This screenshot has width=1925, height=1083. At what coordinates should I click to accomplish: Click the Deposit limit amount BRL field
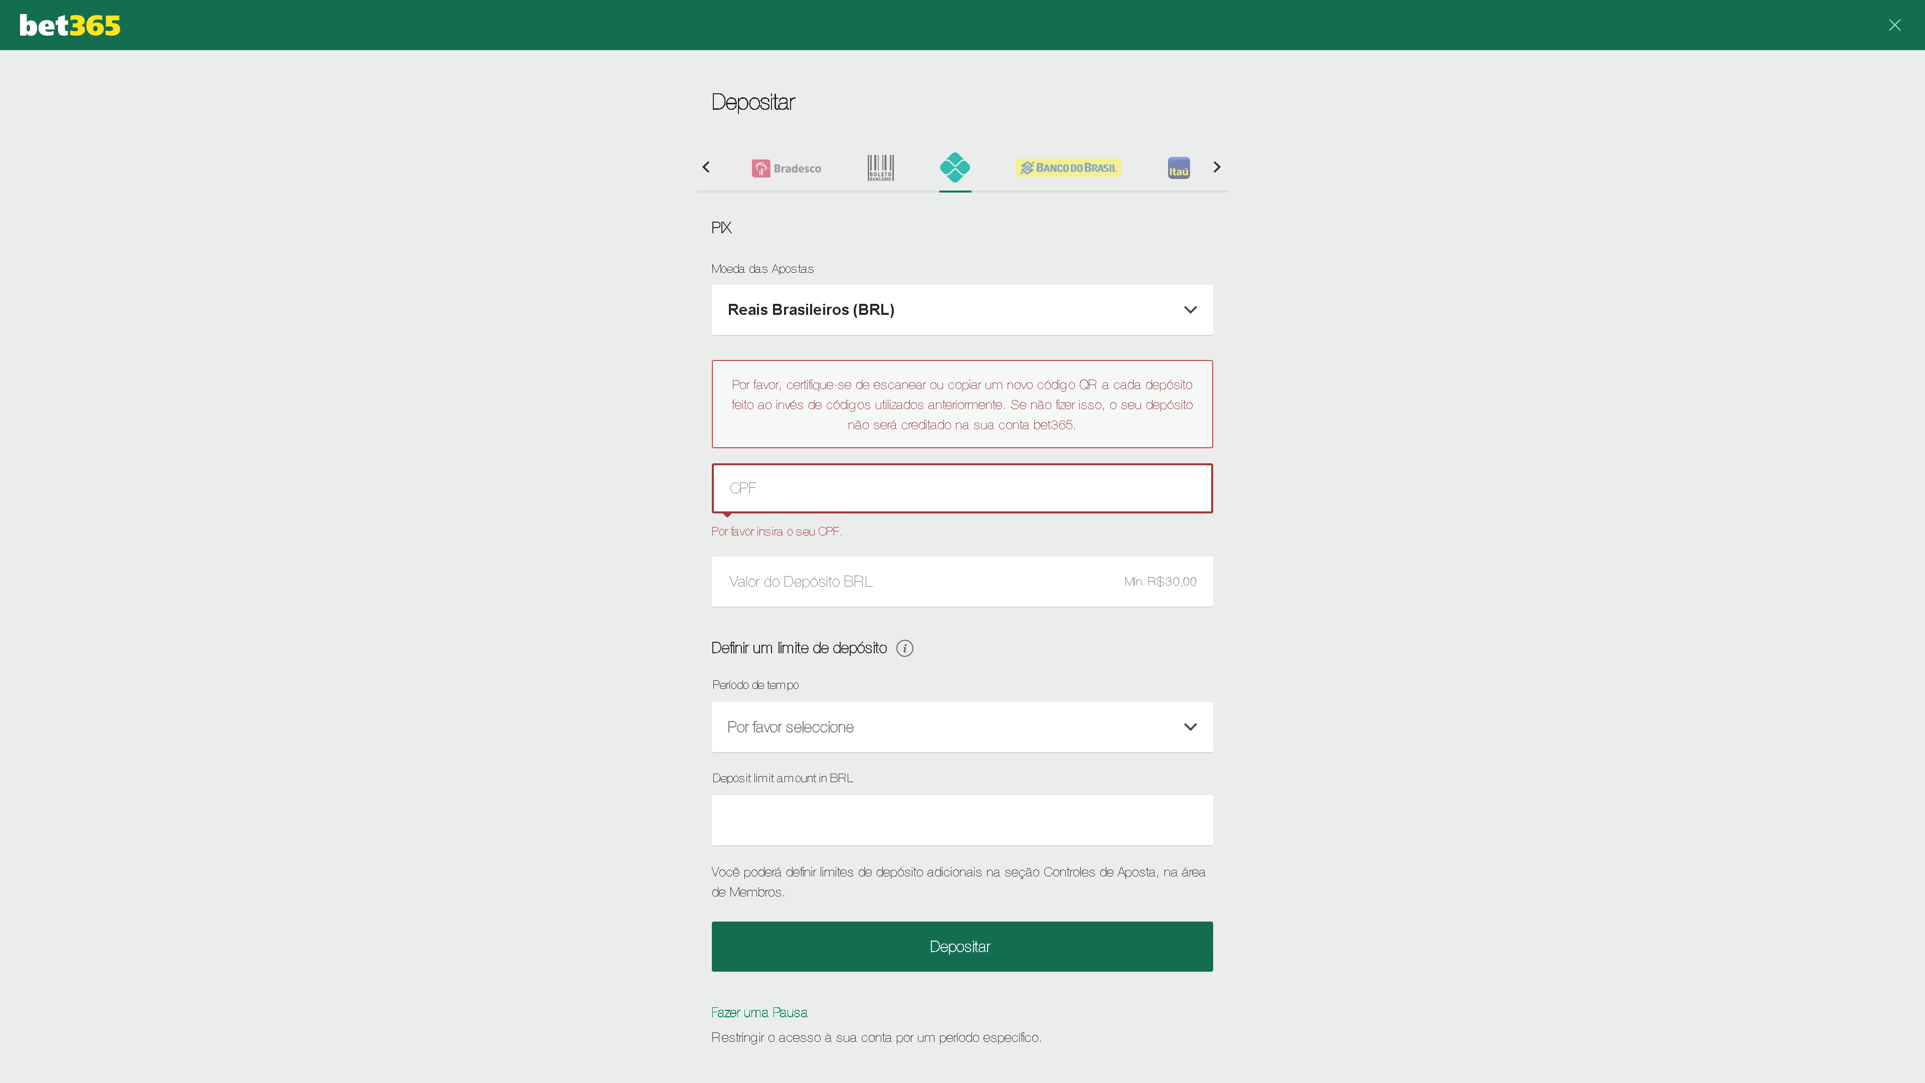(x=963, y=820)
